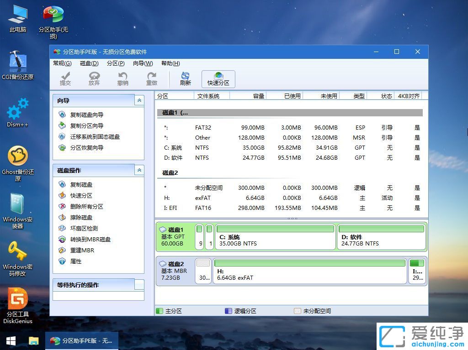
Task: Collapse the 磁盘操作 panel with its chevron
Action: coord(138,170)
